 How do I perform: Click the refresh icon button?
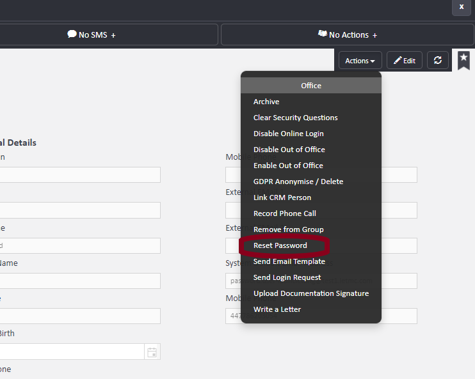click(438, 61)
